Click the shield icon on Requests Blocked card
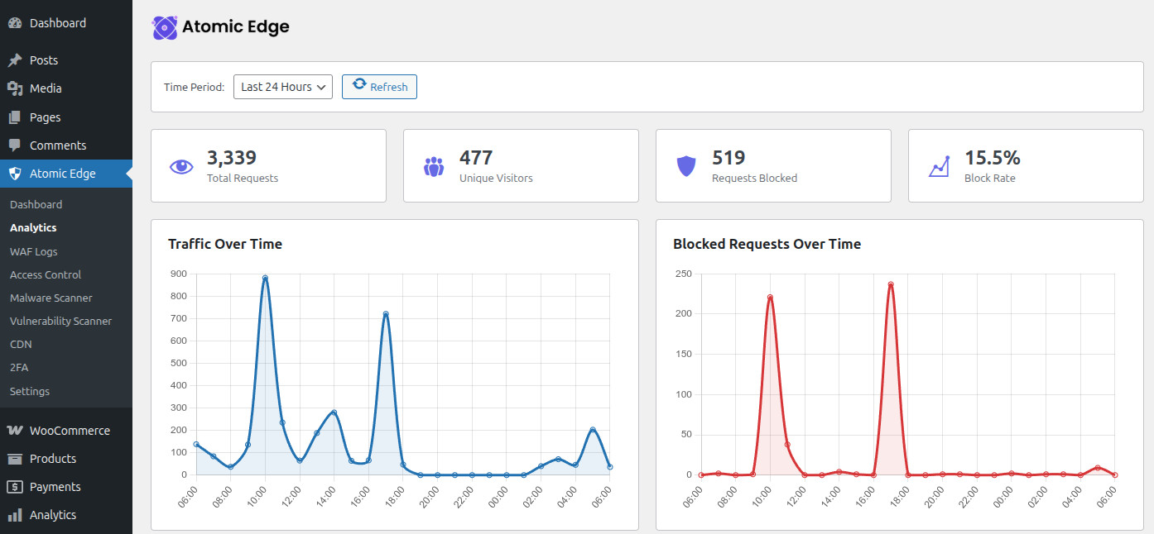 point(686,166)
